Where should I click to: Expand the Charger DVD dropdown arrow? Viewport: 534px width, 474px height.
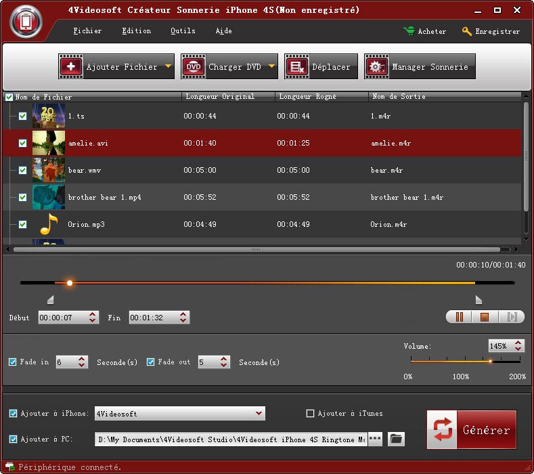pos(271,66)
